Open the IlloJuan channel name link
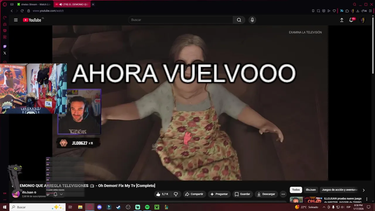The width and height of the screenshot is (375, 211). click(x=28, y=193)
